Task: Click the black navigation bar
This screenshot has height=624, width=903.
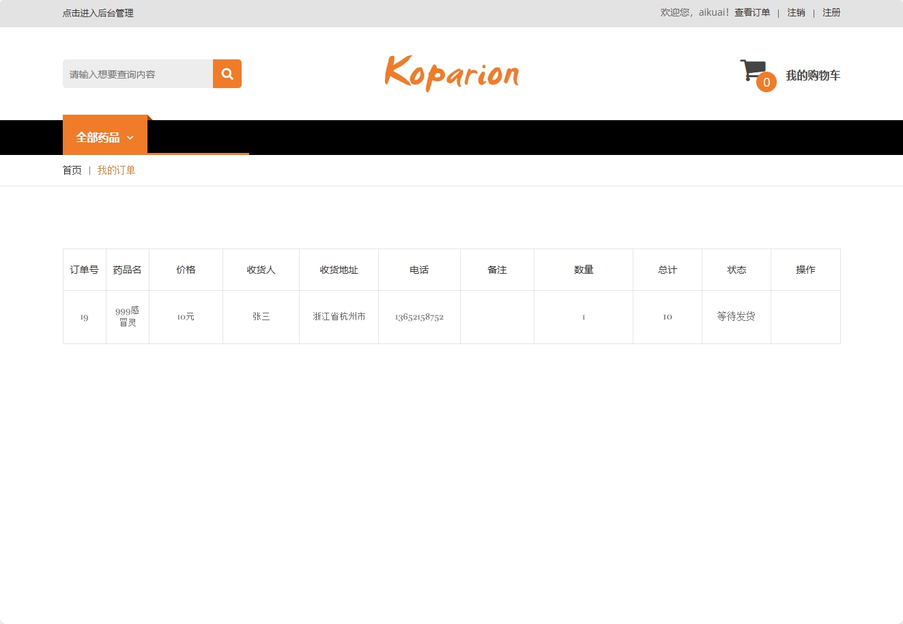Action: (x=478, y=137)
